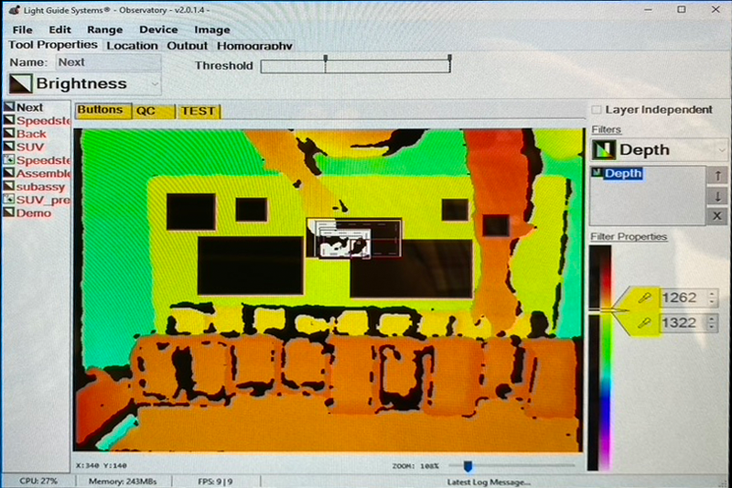This screenshot has height=488, width=732.
Task: Click the stepper on the 1262 depth value
Action: click(x=713, y=298)
